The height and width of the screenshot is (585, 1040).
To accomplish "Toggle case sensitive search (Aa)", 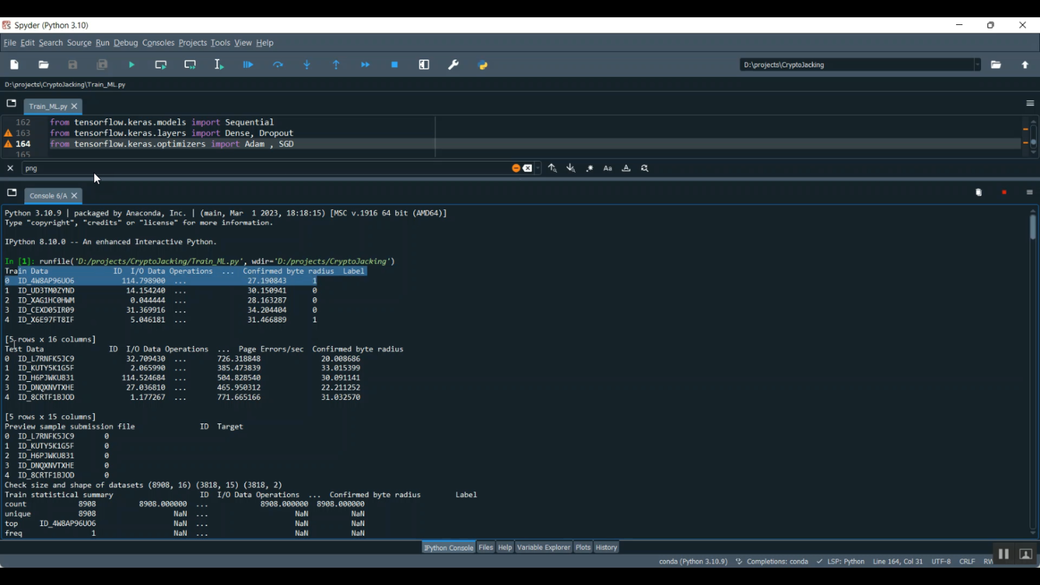I will point(608,168).
